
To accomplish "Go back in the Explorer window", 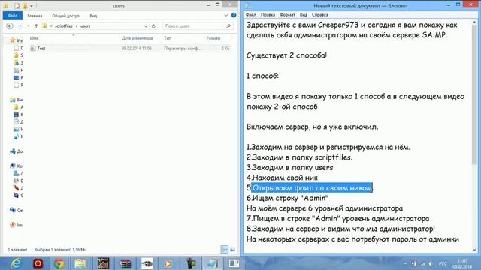I will click(x=10, y=26).
